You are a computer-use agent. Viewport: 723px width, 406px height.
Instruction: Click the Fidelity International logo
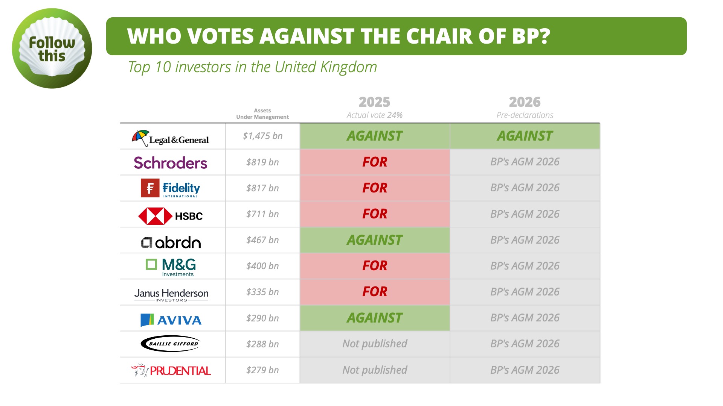(x=171, y=188)
